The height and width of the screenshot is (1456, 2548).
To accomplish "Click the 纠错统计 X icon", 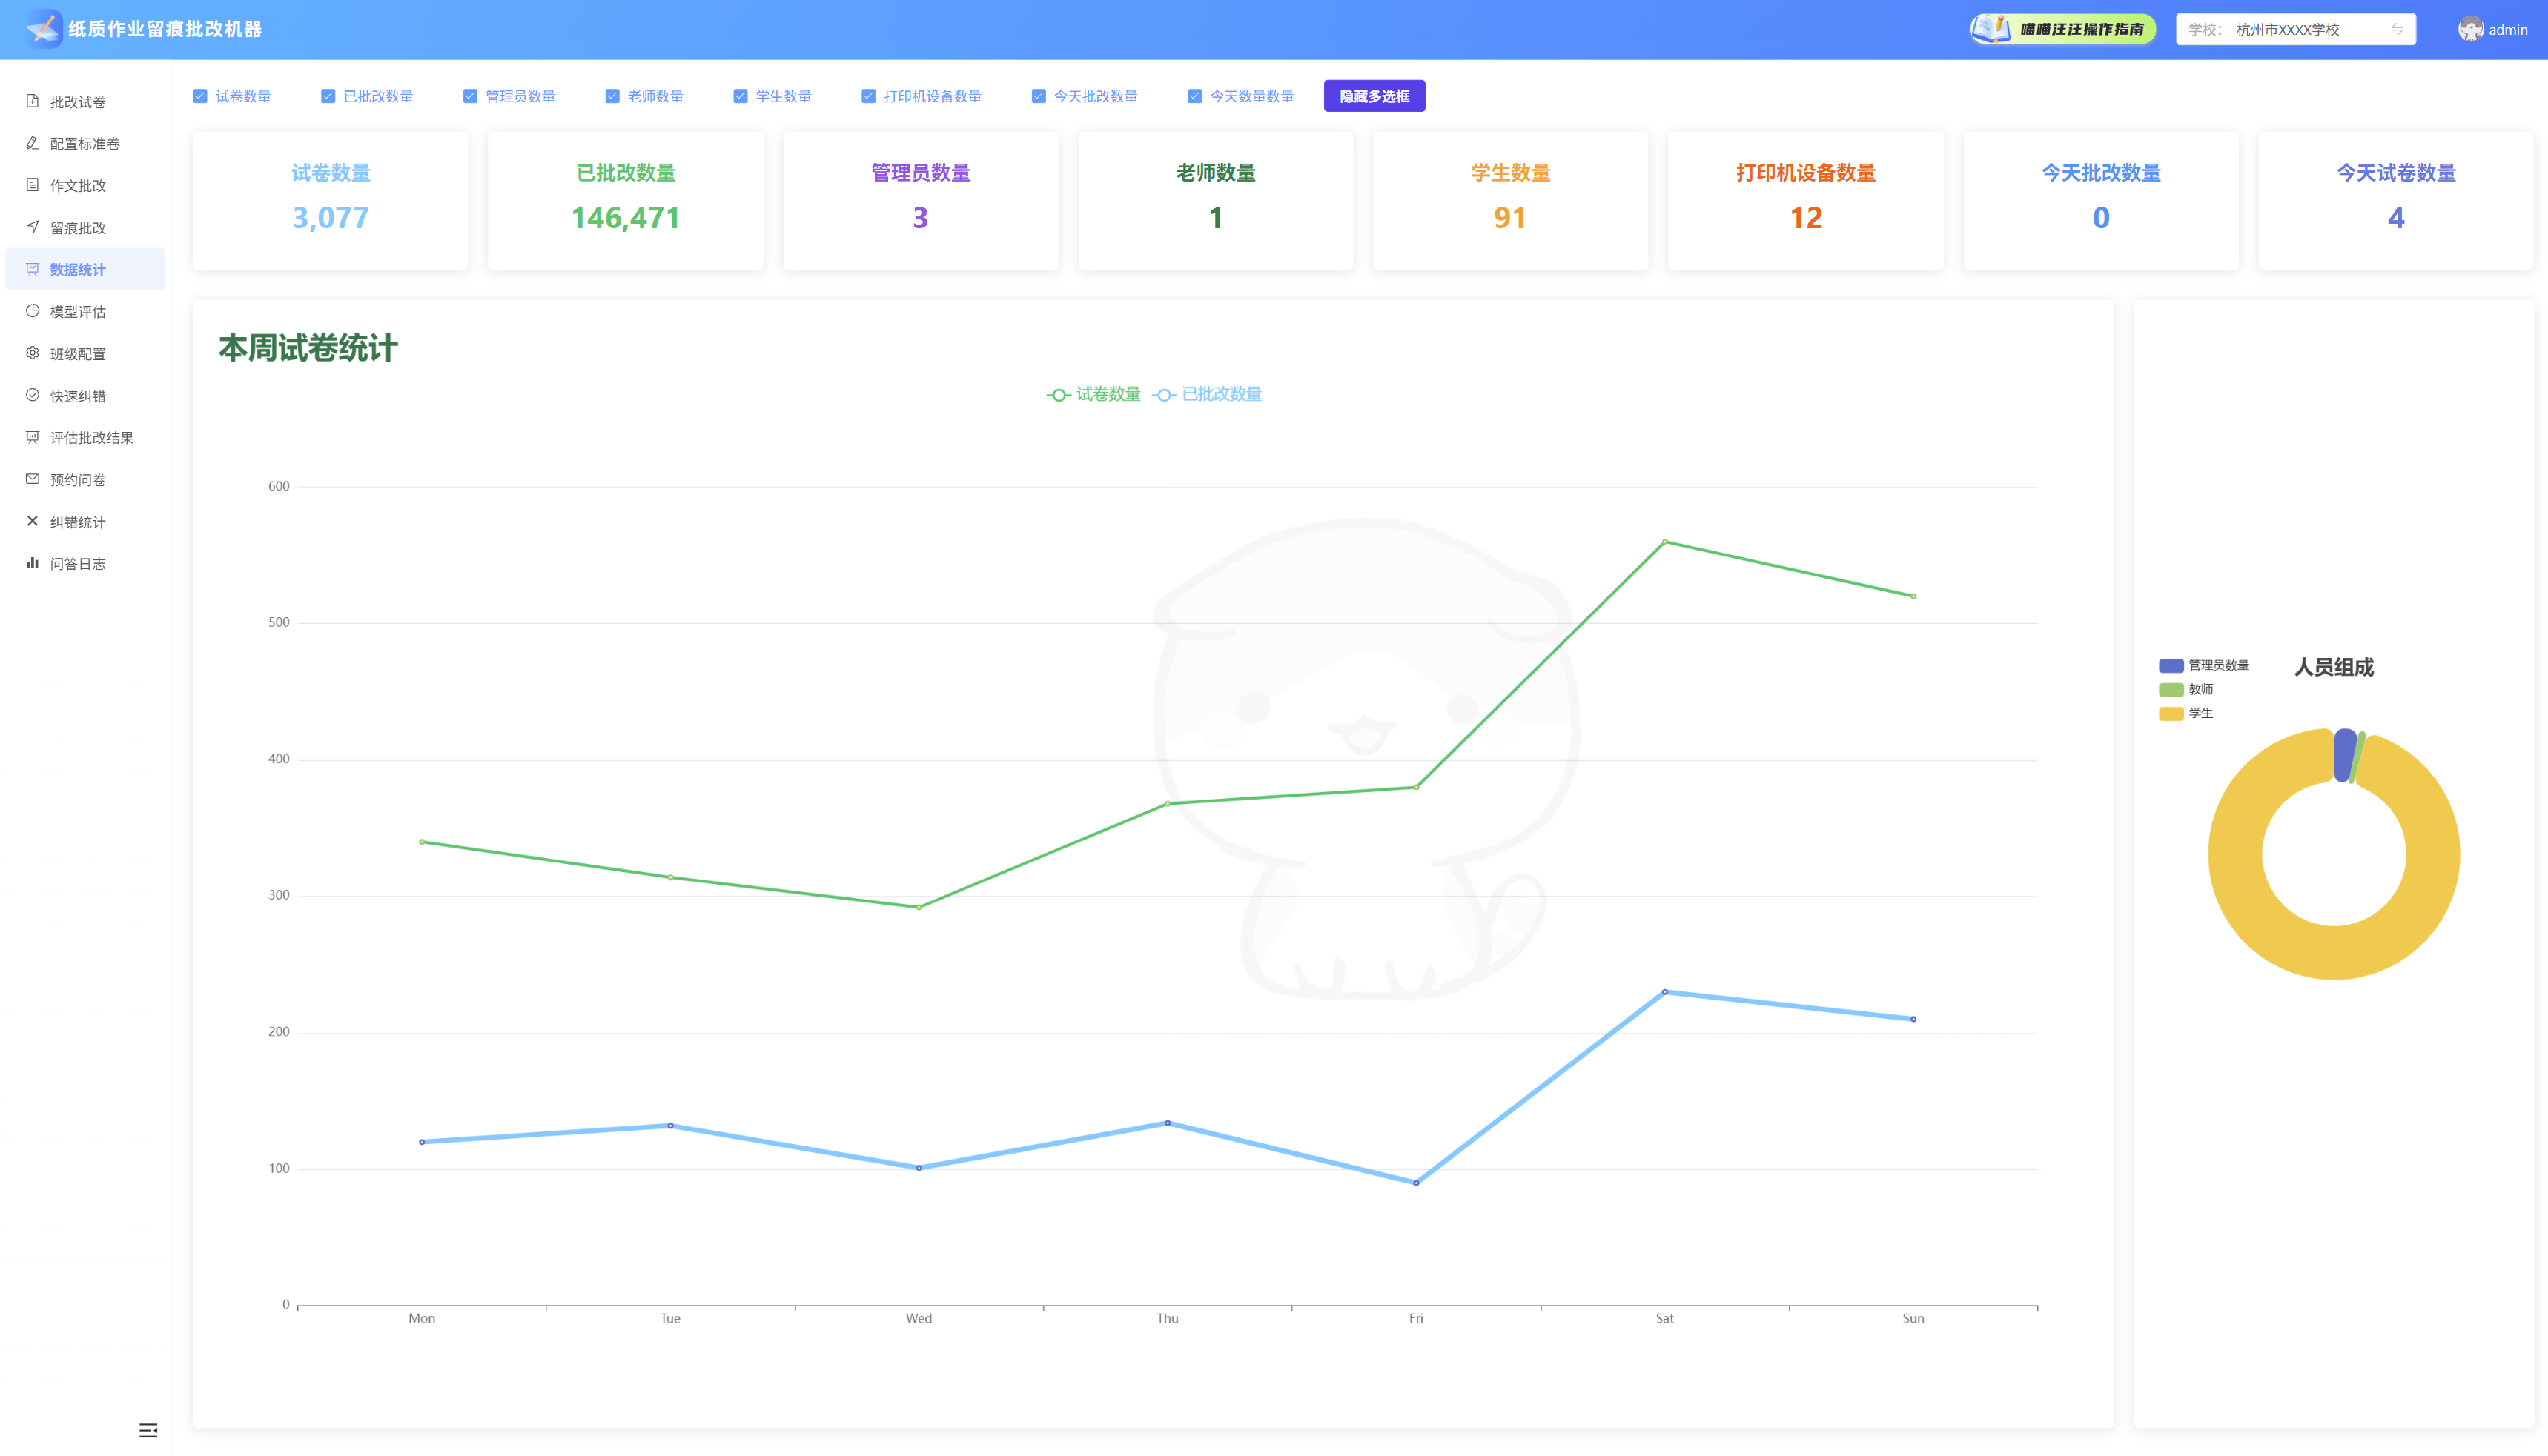I will (32, 521).
